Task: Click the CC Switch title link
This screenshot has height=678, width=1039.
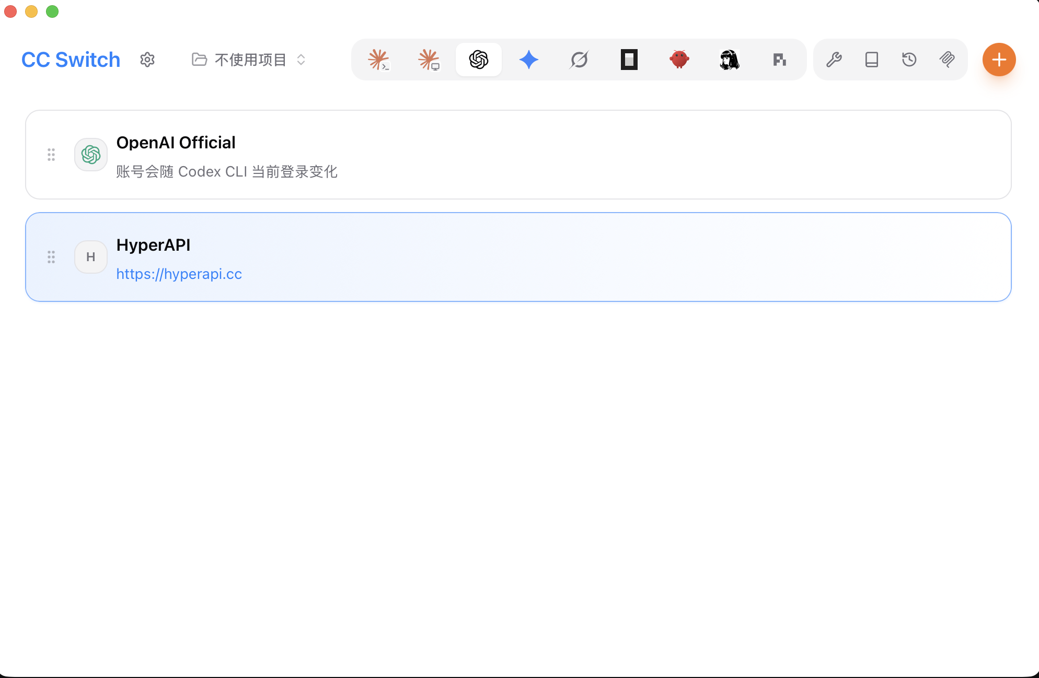Action: [71, 60]
